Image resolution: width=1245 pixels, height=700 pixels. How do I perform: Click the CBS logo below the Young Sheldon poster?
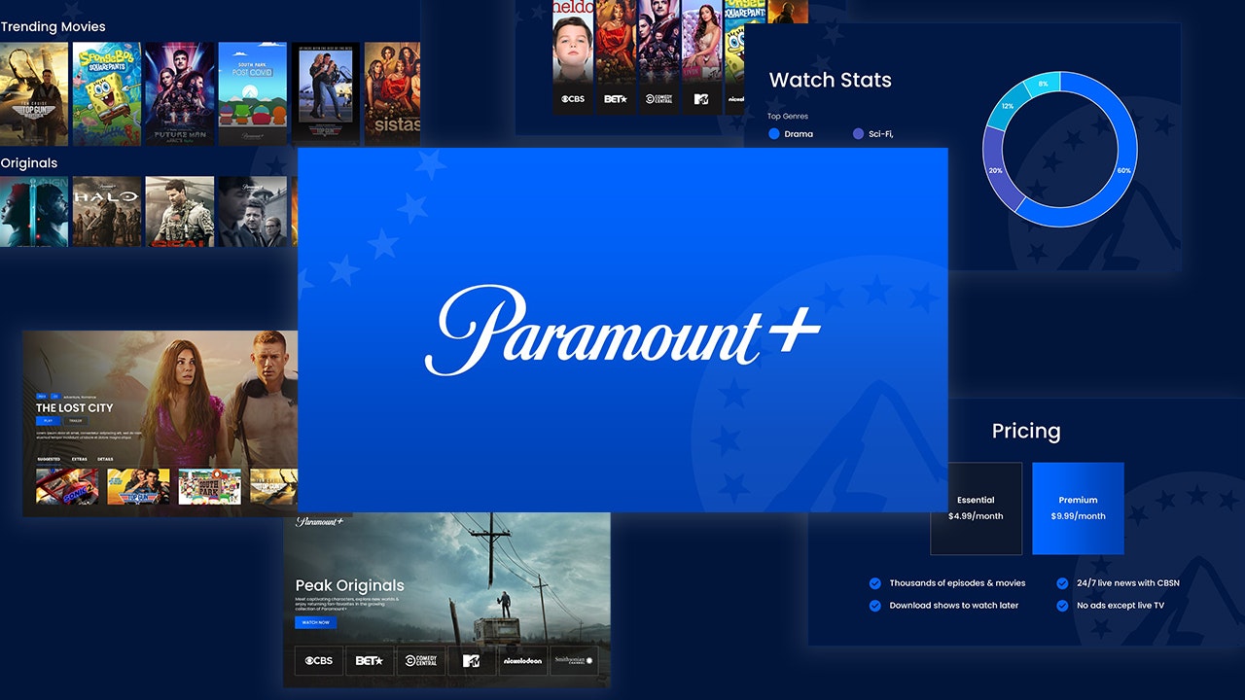pyautogui.click(x=573, y=99)
